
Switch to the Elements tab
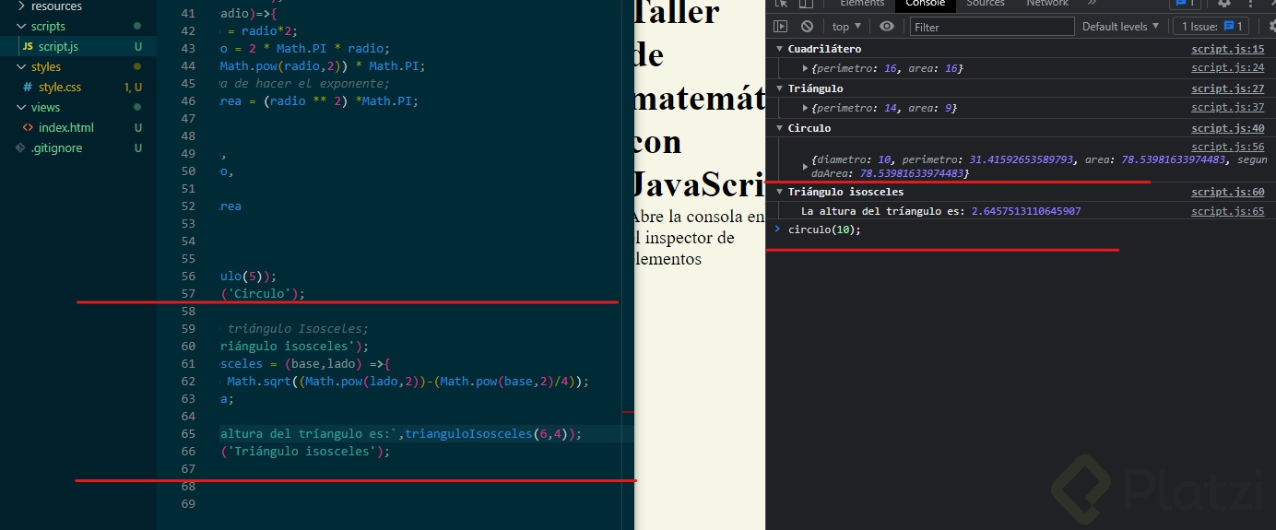point(862,4)
